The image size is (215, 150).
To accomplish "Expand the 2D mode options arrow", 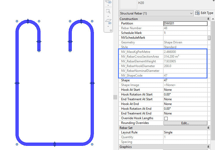I will (108, 26).
